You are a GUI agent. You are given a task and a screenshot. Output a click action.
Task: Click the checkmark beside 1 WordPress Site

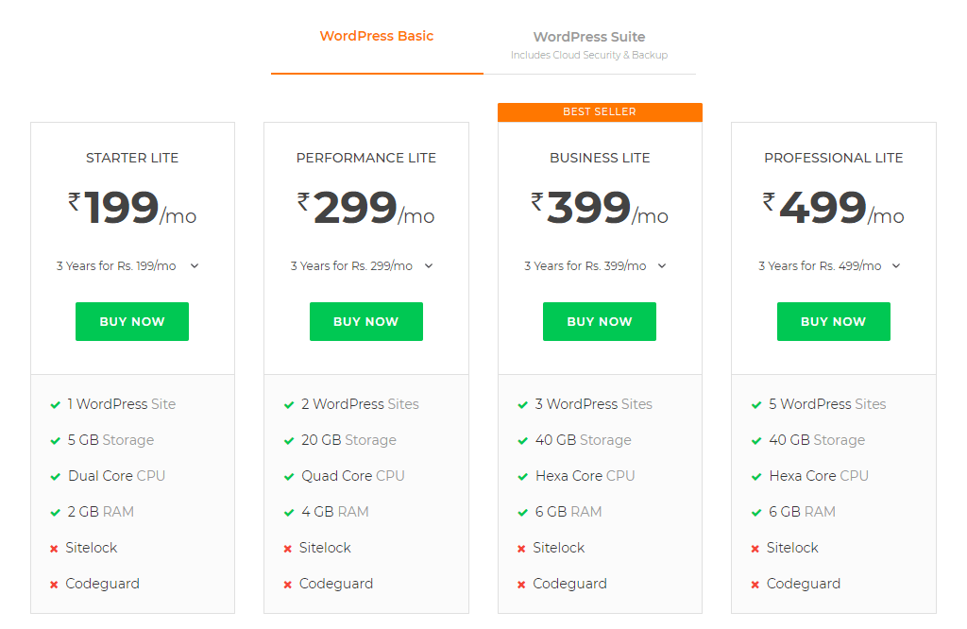coord(55,404)
